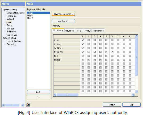
Task: Click menu panel scroll right arrow
Action: 23,105
